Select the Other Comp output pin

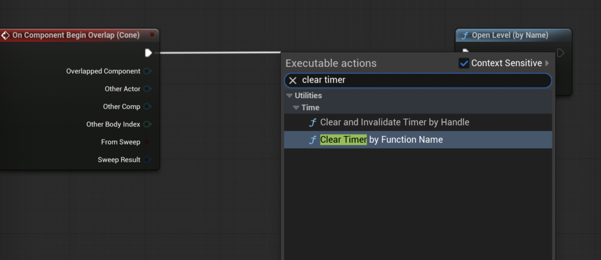pos(147,107)
